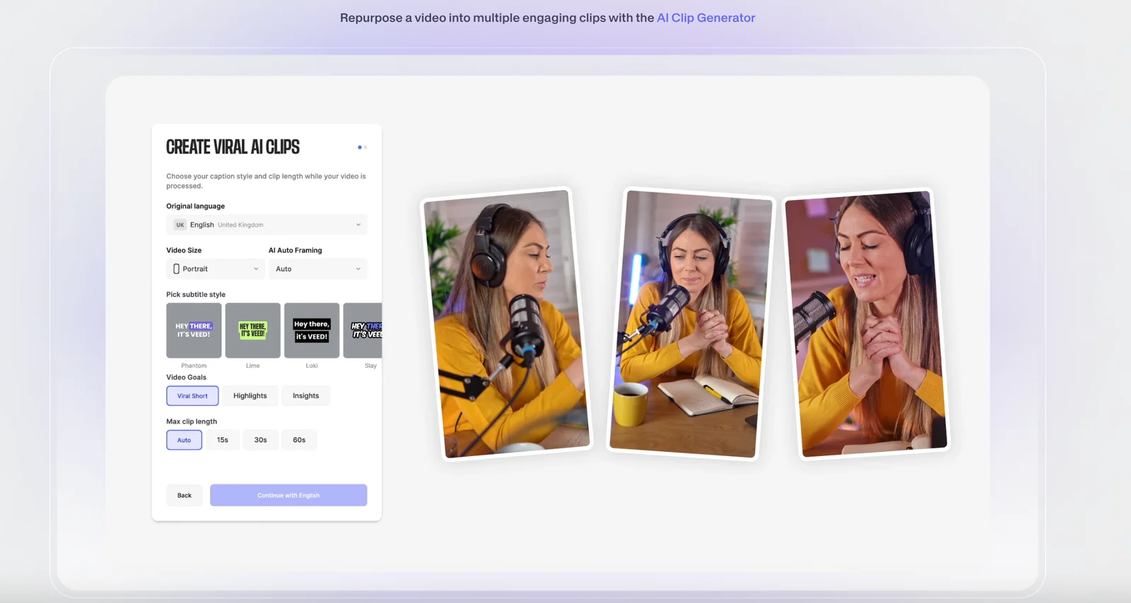Select 60s max clip length

point(299,440)
